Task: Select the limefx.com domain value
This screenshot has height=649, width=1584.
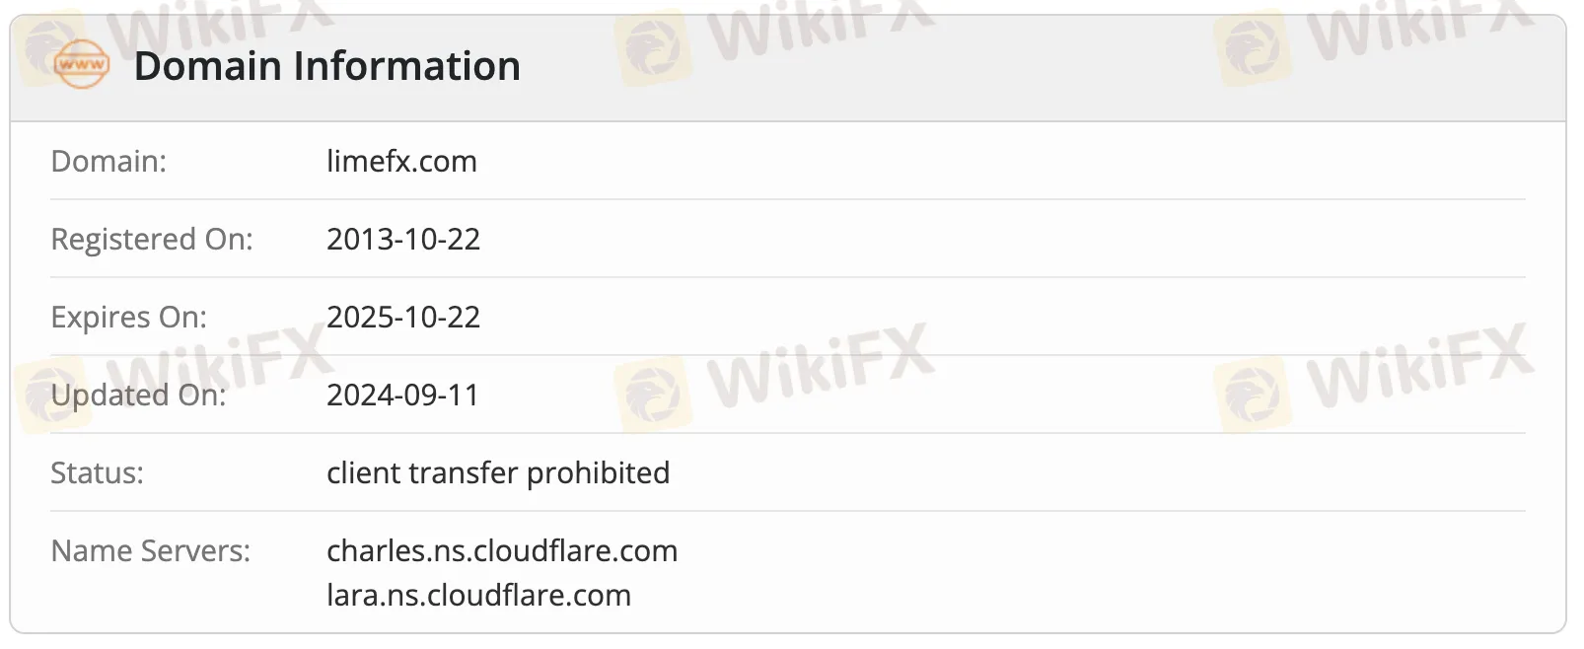Action: pos(401,161)
